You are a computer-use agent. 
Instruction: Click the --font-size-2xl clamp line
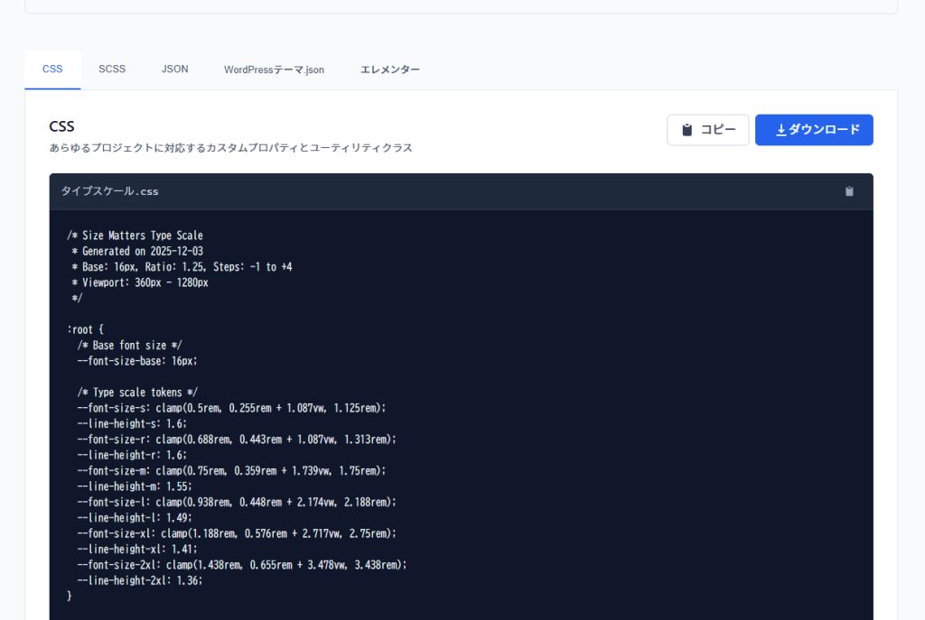[x=242, y=565]
